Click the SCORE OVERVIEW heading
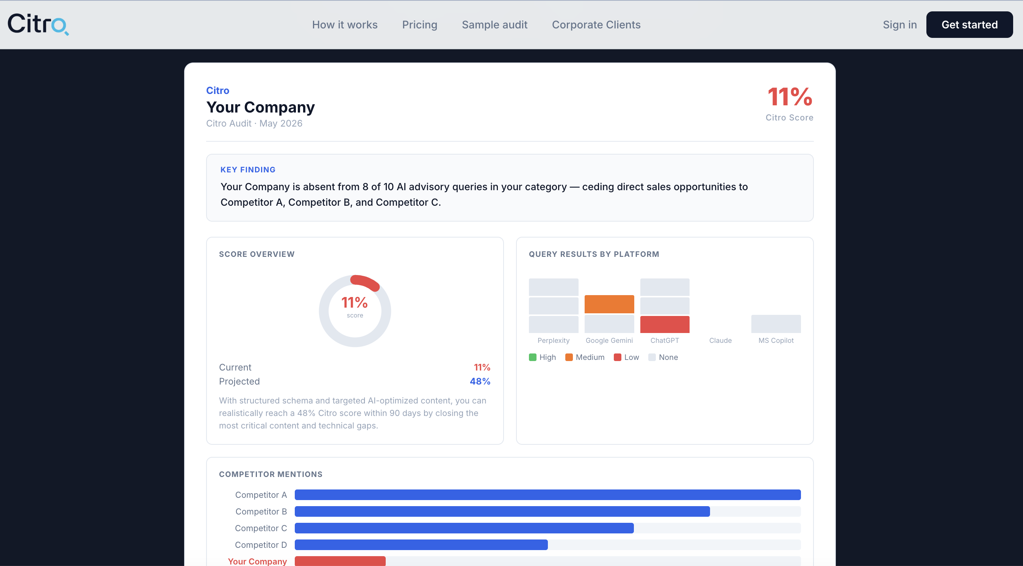 click(257, 254)
